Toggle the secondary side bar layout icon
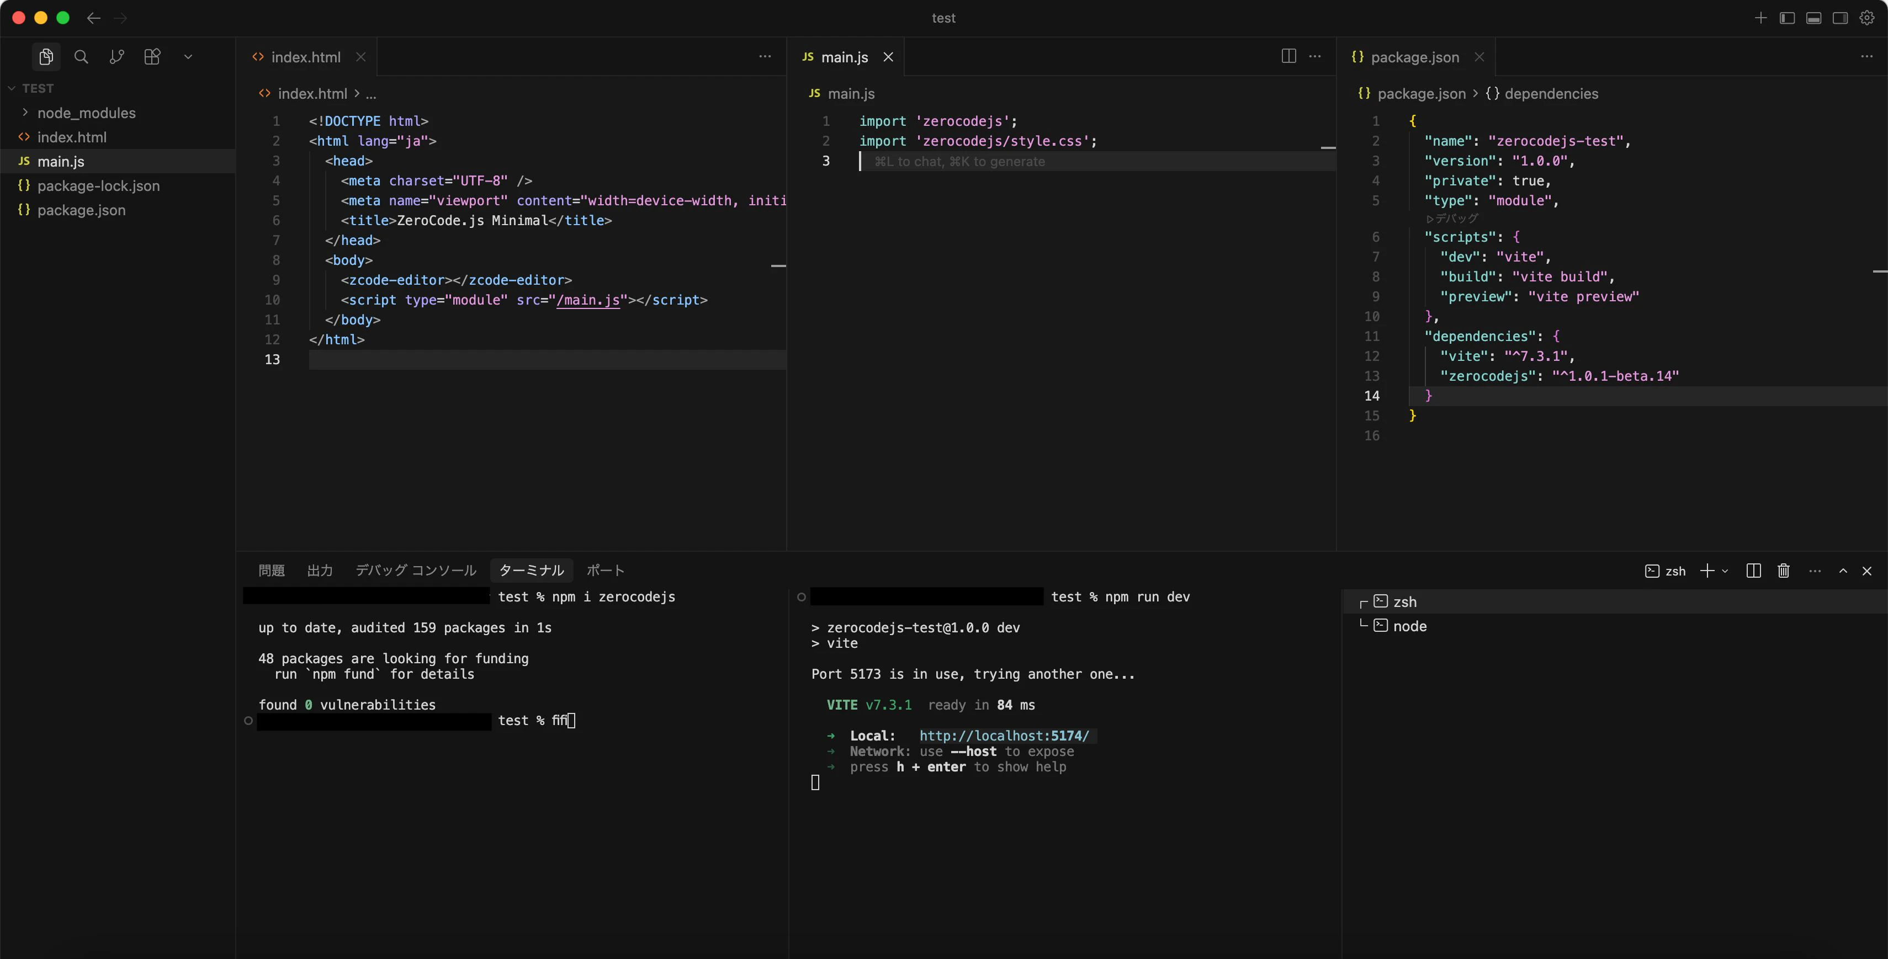The height and width of the screenshot is (959, 1888). [x=1839, y=18]
